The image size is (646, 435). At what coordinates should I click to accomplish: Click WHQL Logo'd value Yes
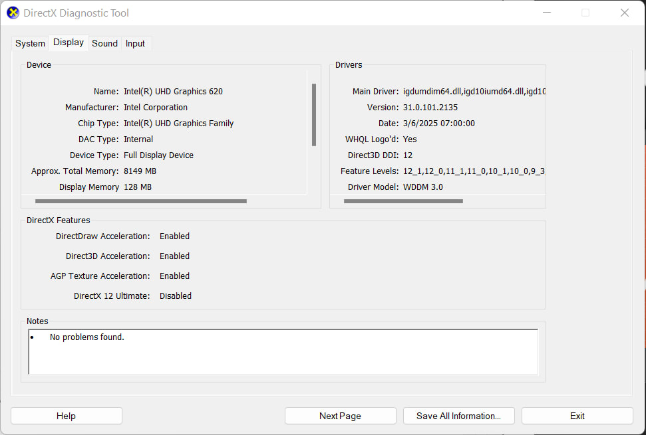(x=410, y=139)
